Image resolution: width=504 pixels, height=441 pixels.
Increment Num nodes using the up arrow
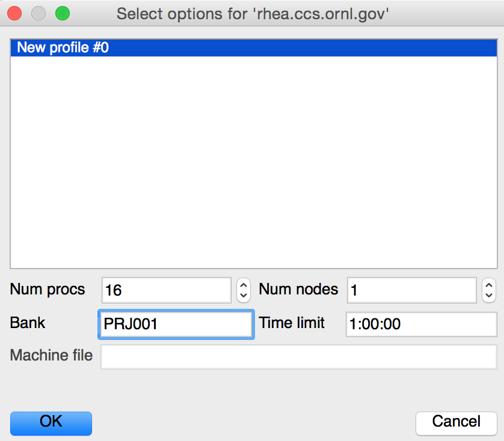click(489, 284)
